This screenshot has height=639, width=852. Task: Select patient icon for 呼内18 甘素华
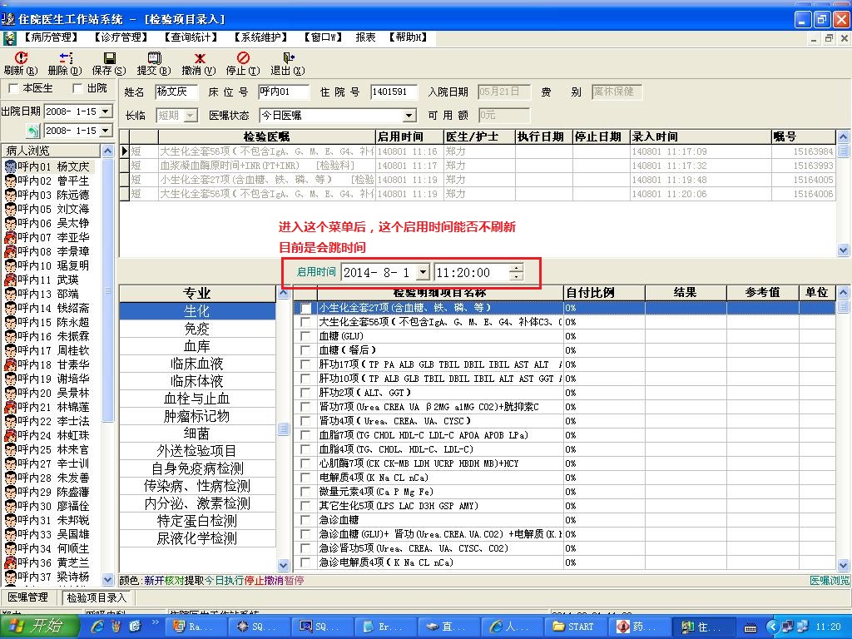click(x=10, y=364)
